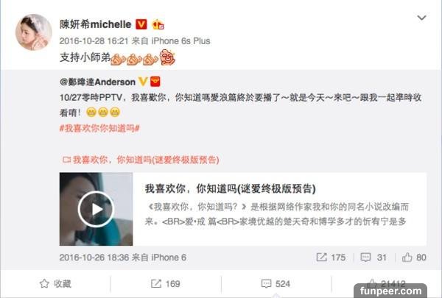Click 收藏 star to favorite post
The height and width of the screenshot is (298, 442).
point(55,283)
